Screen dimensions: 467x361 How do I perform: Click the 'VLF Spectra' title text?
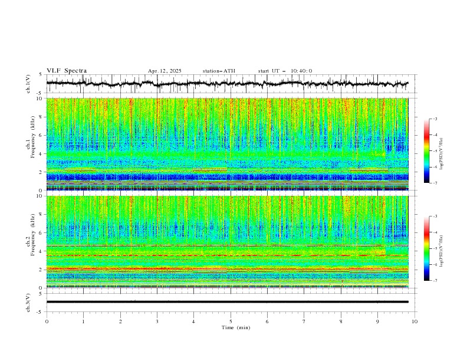[67, 71]
